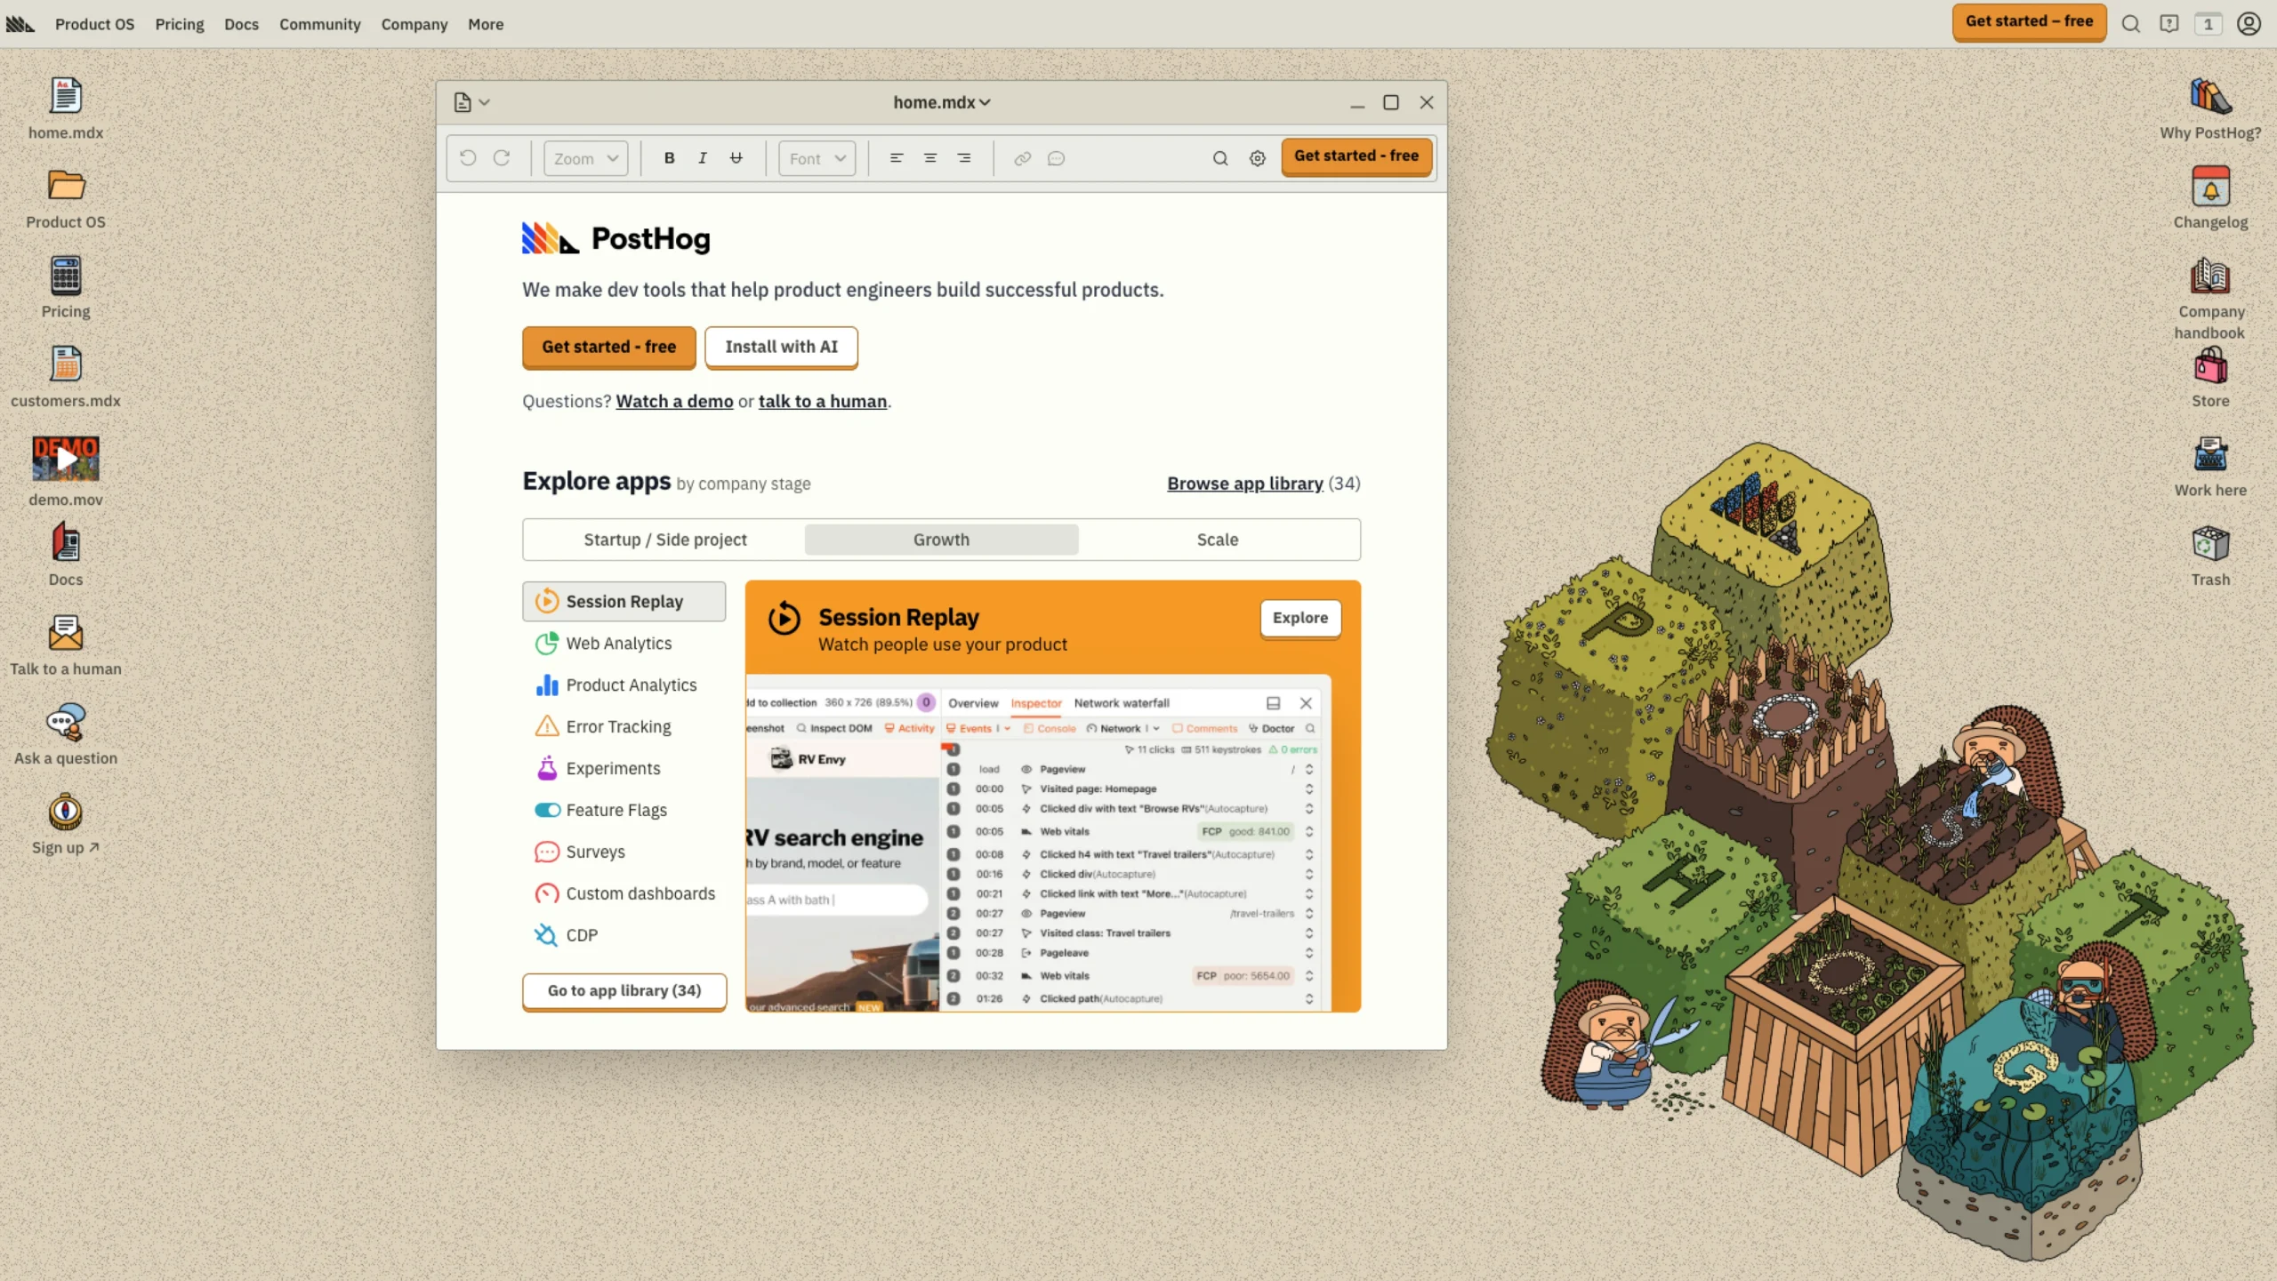Open the search icon in the top bar
2277x1281 pixels.
2130,24
